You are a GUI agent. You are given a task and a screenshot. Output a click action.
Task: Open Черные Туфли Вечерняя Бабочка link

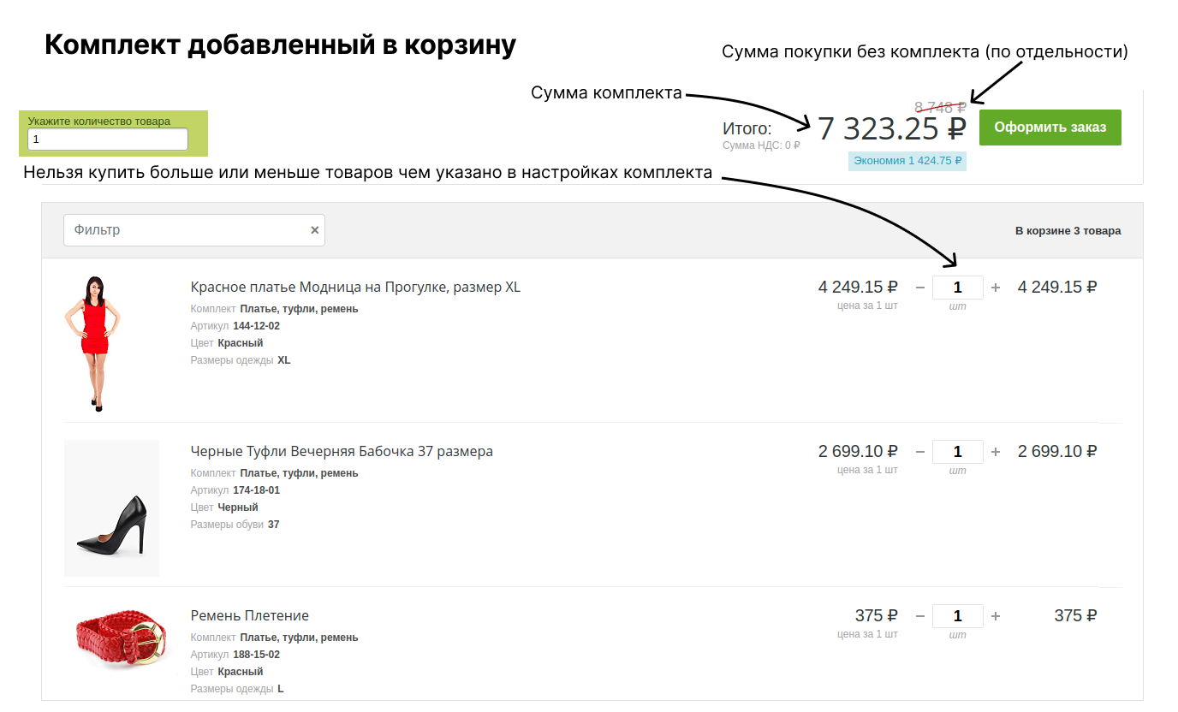click(x=342, y=451)
